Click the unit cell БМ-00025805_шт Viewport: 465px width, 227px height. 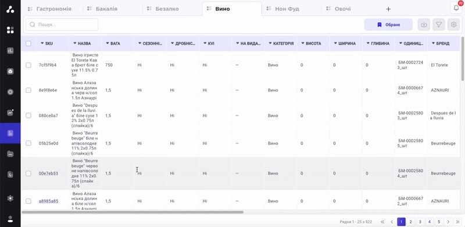[x=411, y=143]
